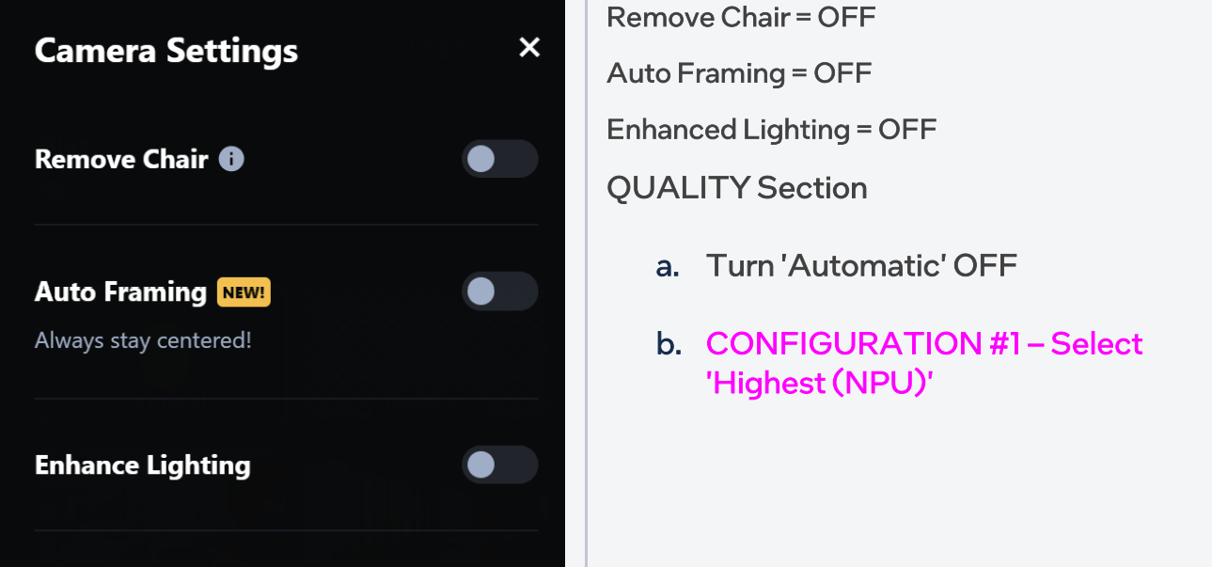The width and height of the screenshot is (1212, 567).
Task: Click the list marker 'b.'
Action: tap(669, 344)
